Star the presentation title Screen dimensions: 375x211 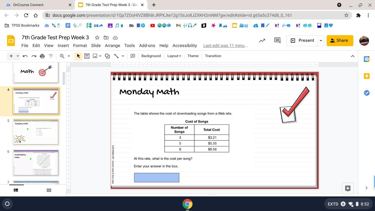pyautogui.click(x=97, y=38)
